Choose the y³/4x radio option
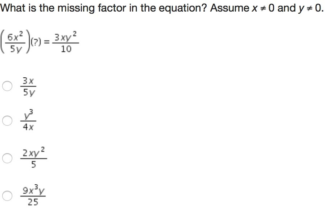 pyautogui.click(x=7, y=121)
